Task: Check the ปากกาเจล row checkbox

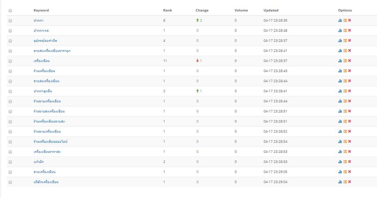Action: (x=10, y=31)
